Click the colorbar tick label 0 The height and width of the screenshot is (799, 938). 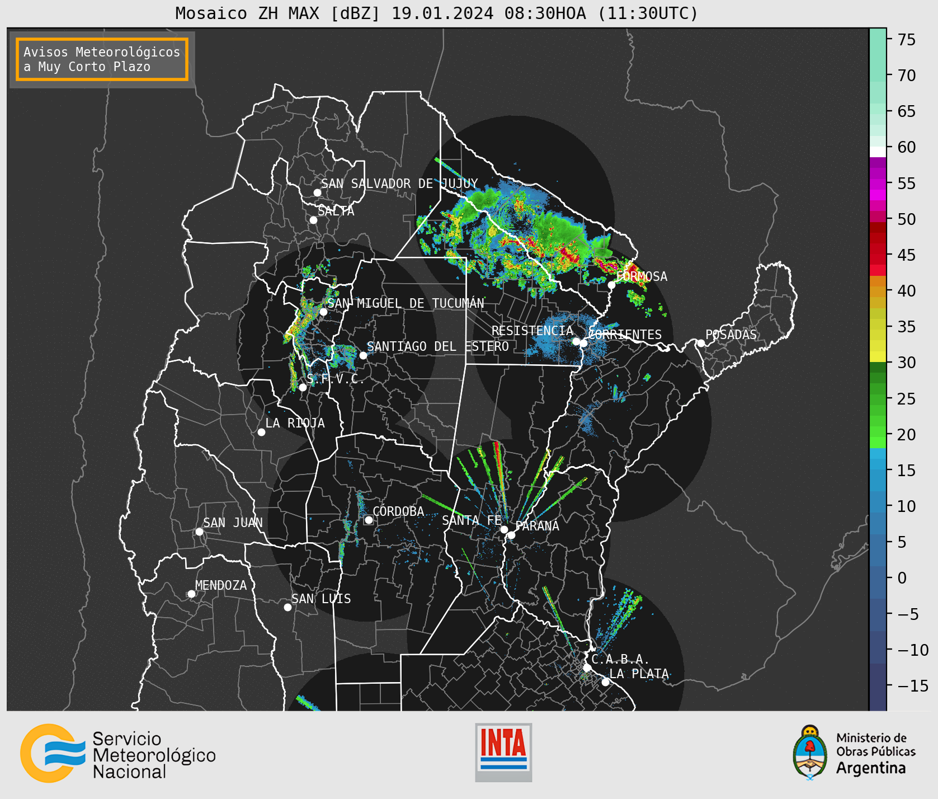coord(902,578)
